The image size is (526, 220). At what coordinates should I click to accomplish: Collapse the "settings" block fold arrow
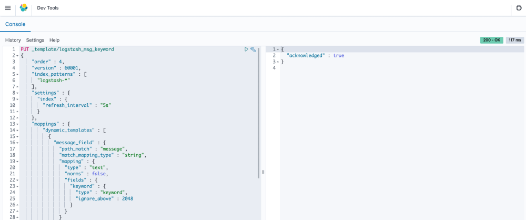[18, 93]
